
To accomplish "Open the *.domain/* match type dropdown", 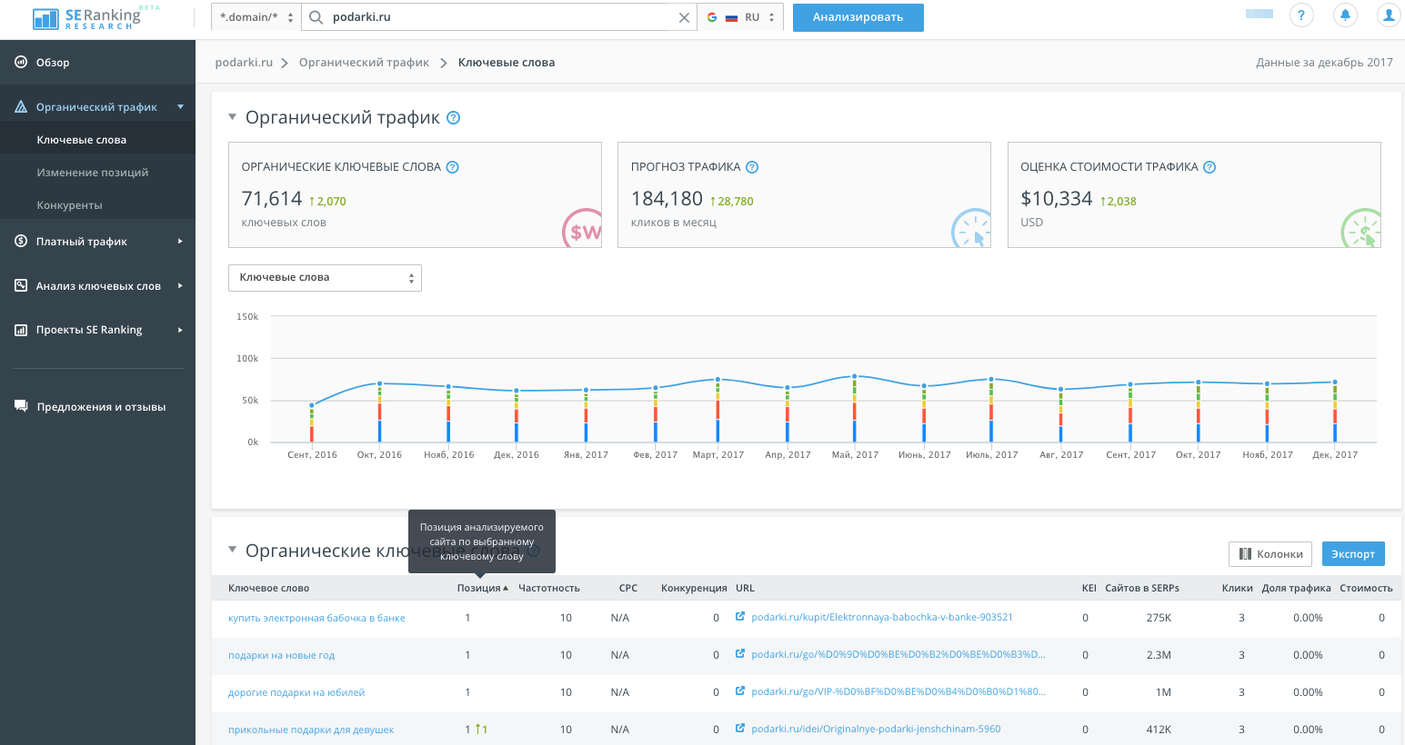I will pyautogui.click(x=256, y=17).
